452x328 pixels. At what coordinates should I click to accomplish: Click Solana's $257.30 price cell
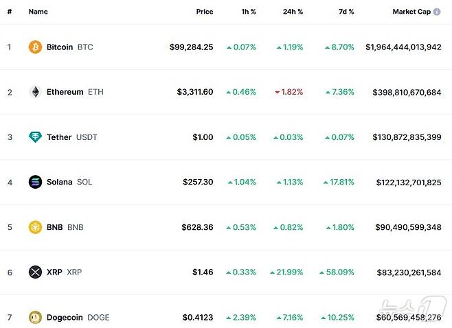click(198, 183)
